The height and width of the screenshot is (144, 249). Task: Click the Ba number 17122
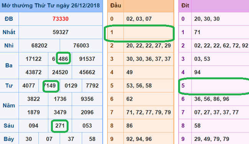click(33, 59)
